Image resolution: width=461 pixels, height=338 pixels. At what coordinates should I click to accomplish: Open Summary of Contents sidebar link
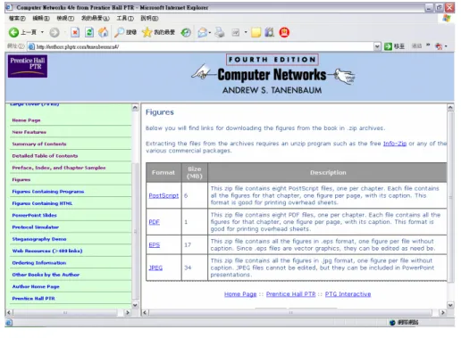point(39,144)
